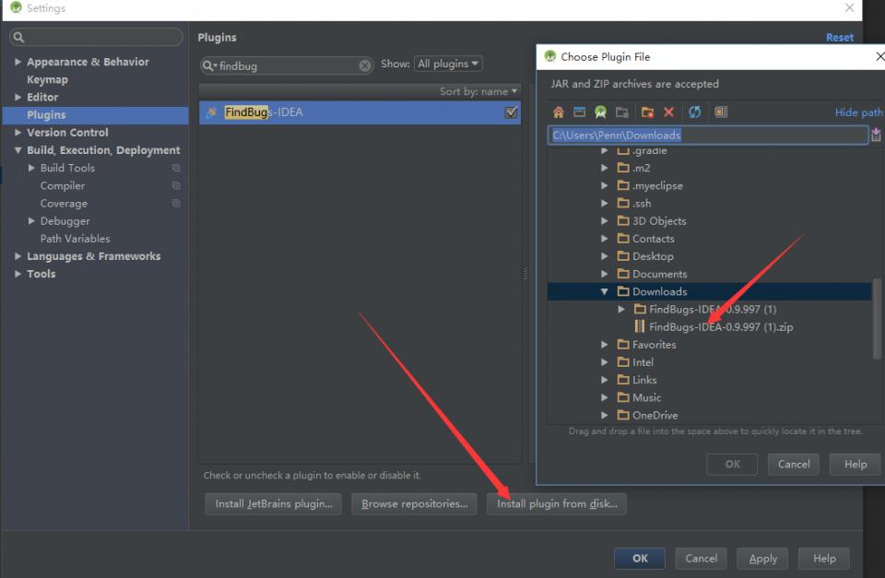The image size is (885, 578).
Task: Click the copy icon beside Coverage
Action: click(176, 203)
